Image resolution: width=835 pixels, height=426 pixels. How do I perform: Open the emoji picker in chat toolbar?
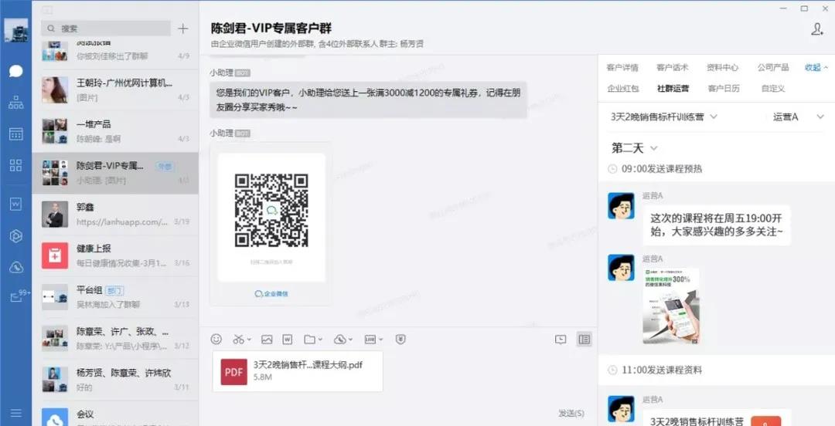pos(216,340)
